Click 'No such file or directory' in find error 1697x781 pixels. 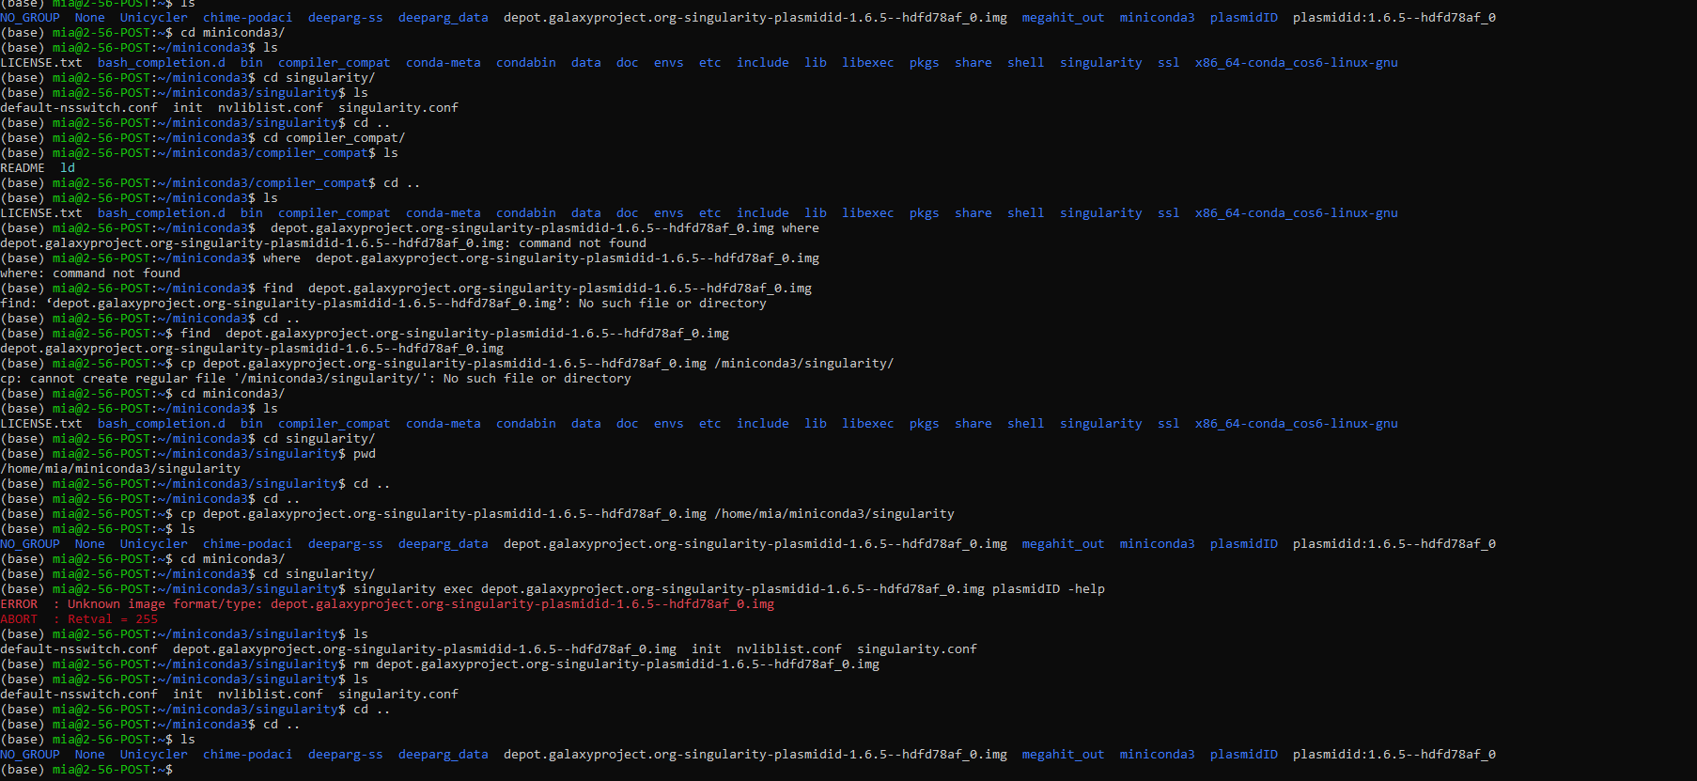673,304
